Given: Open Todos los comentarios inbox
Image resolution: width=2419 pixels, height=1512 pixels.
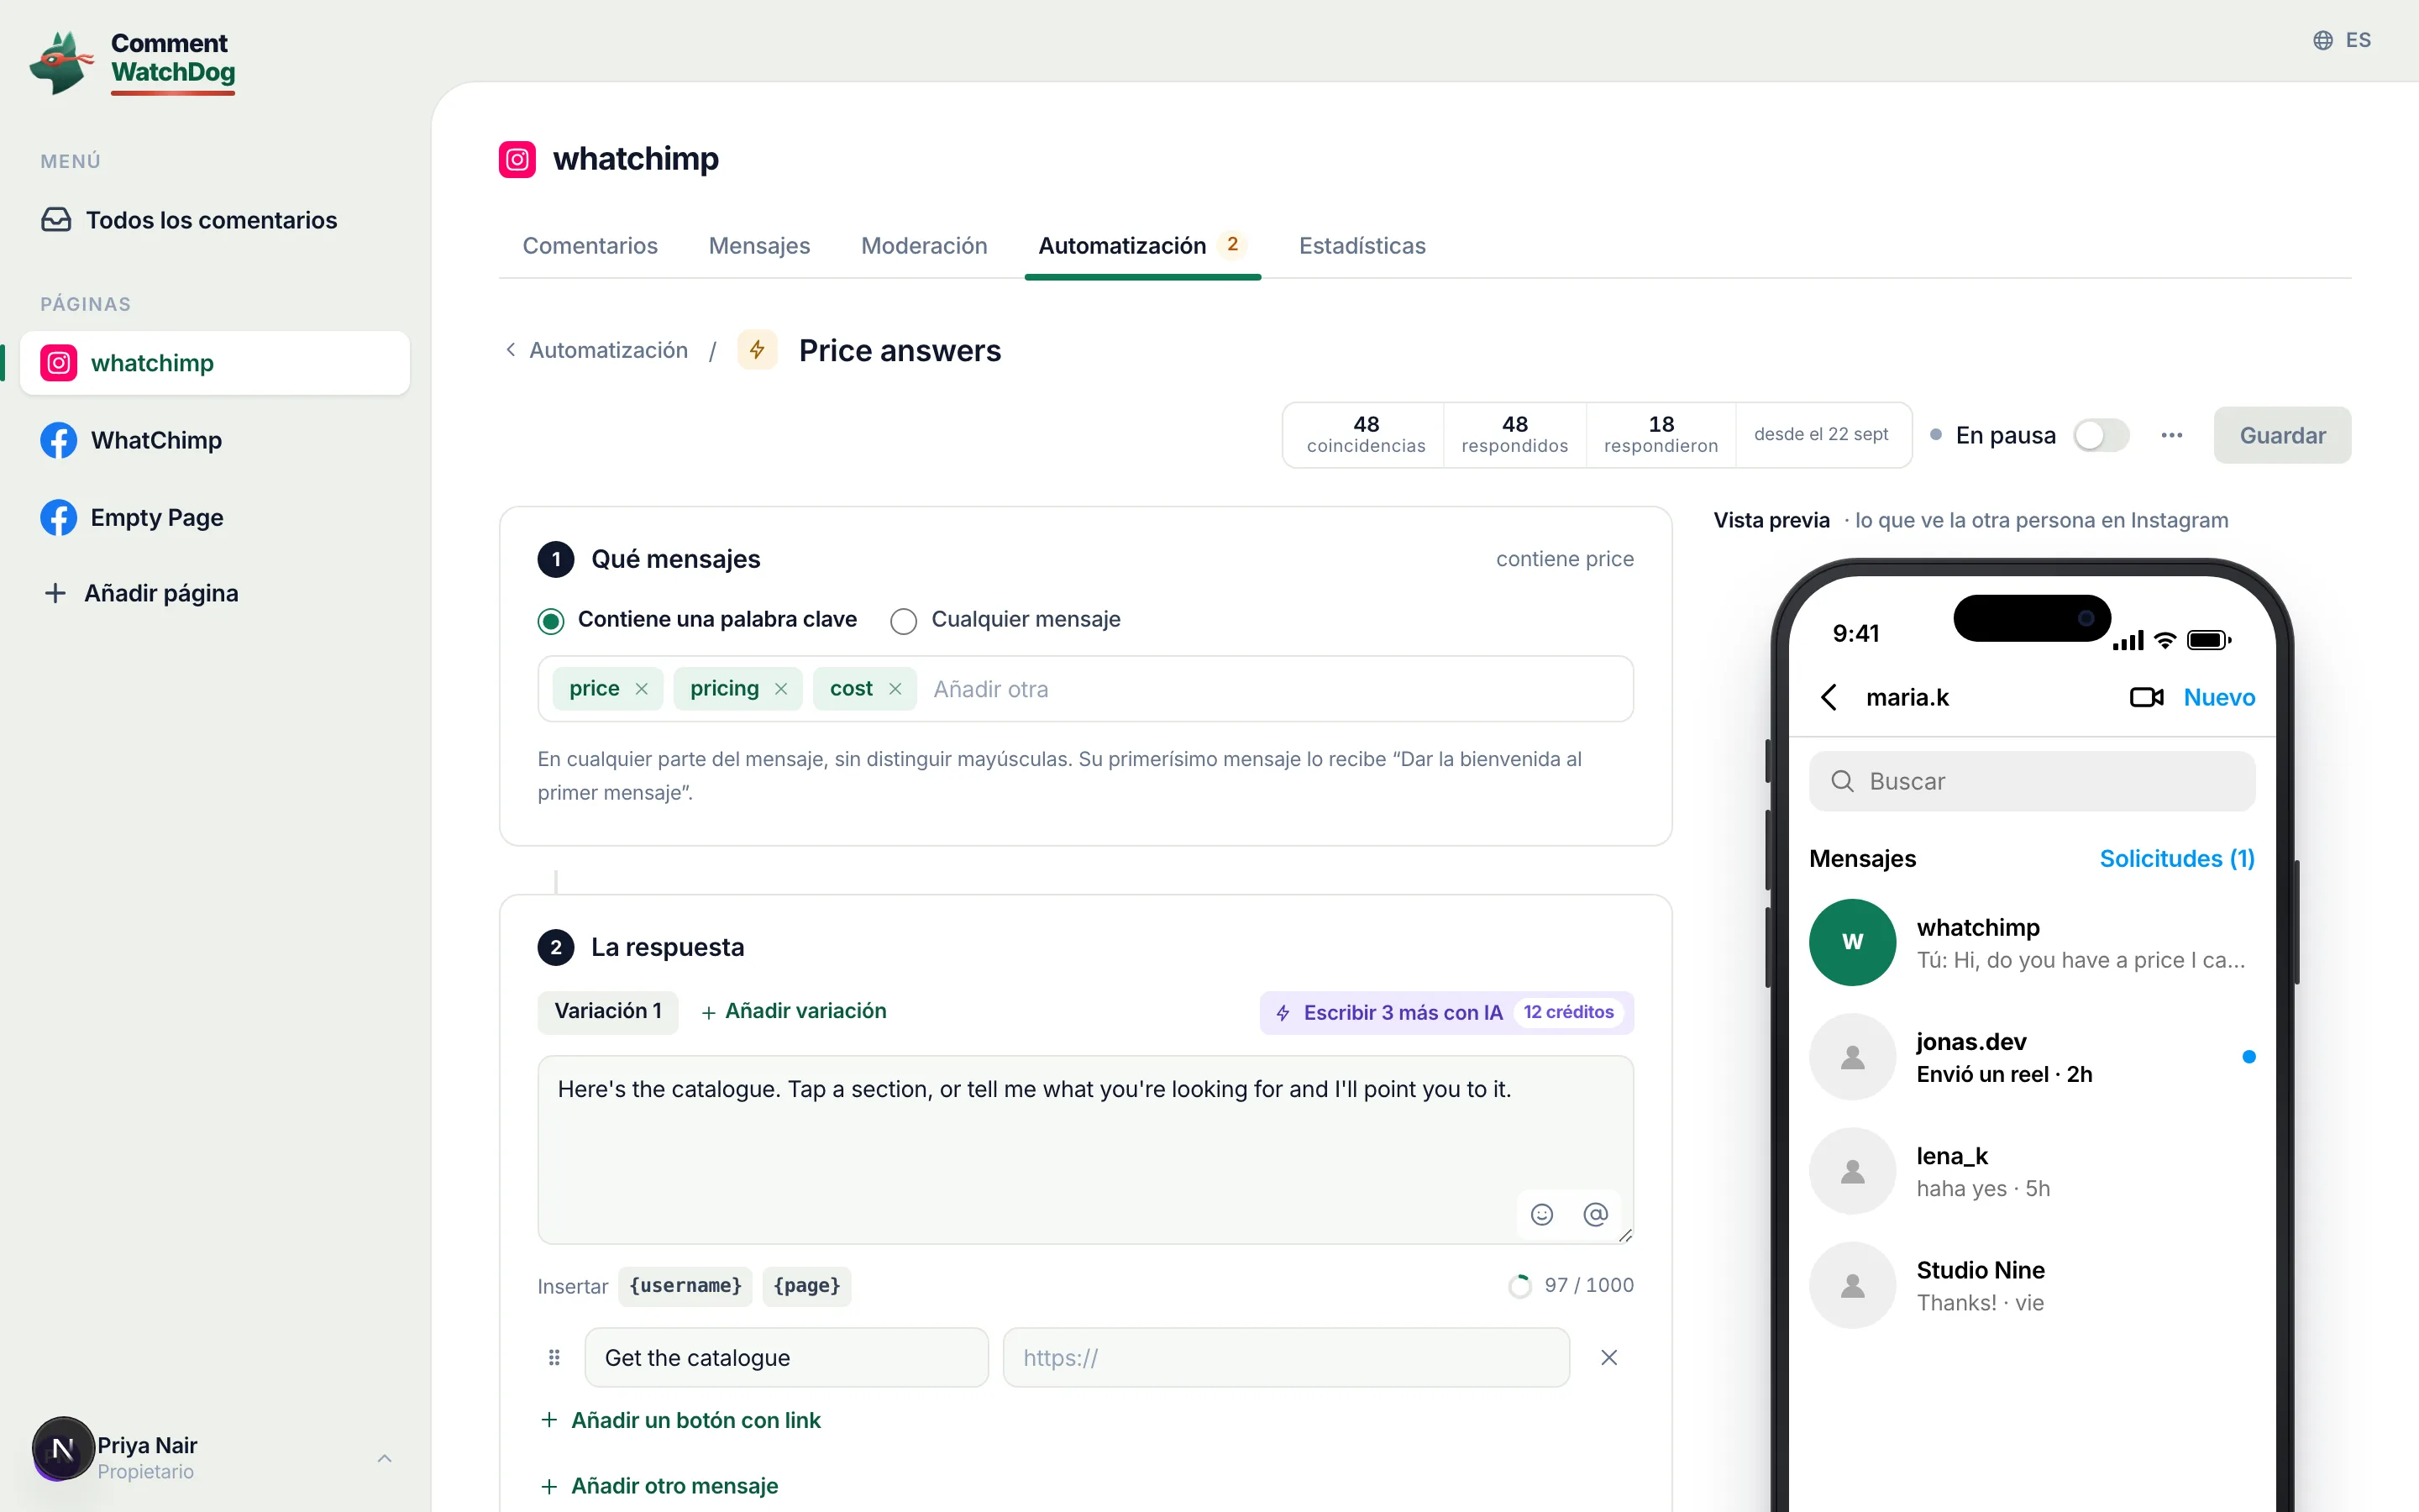Looking at the screenshot, I should (215, 220).
